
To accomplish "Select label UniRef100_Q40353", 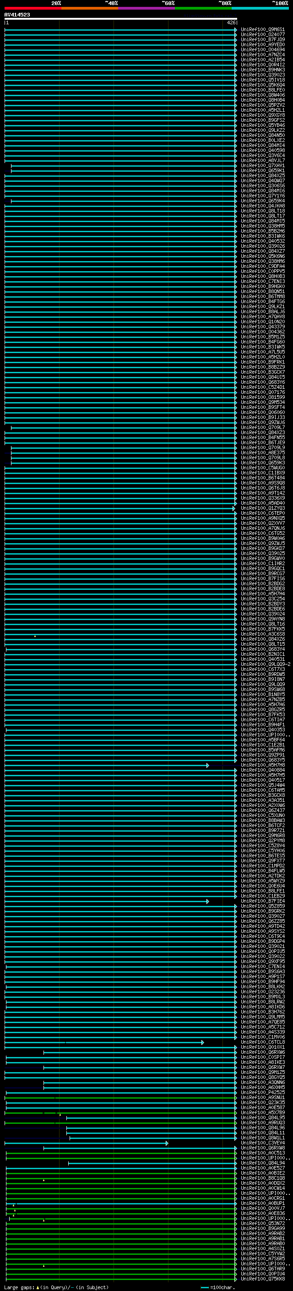I will 262,730.
